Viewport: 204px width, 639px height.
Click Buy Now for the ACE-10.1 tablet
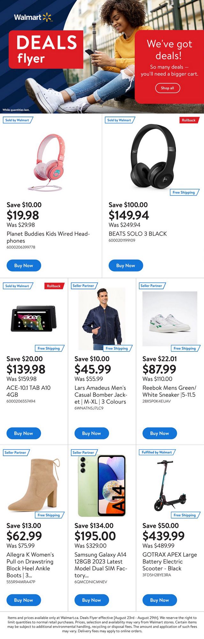pos(24,433)
